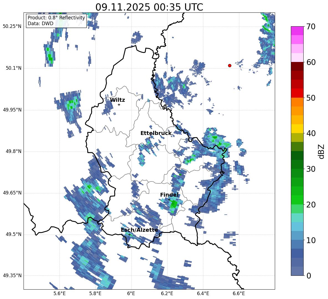328x299 pixels.
Task: Click the 10 tick on colorbar
Action: tap(311, 240)
